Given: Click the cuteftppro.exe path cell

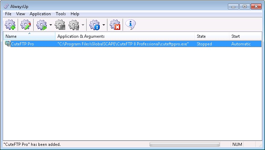Looking at the screenshot, I should click(x=123, y=44).
